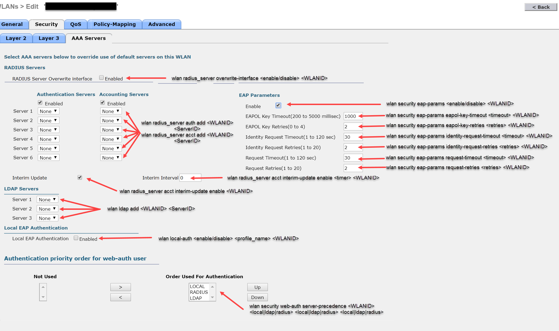The image size is (559, 331).
Task: Click scroll-down arrow in Not Used list
Action: tap(43, 297)
